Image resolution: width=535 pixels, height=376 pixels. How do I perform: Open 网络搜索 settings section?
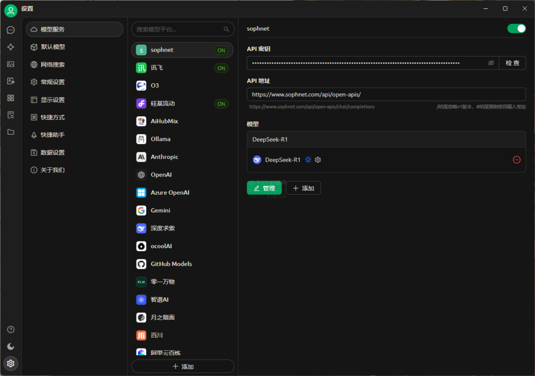pyautogui.click(x=74, y=64)
